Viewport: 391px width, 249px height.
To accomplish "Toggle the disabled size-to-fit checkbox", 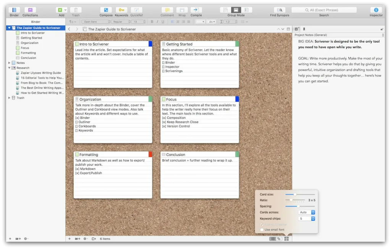I will coord(262,225).
